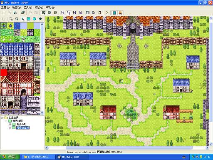Pick the large blue roof house tile
This screenshot has width=213, height=160.
[17, 56]
